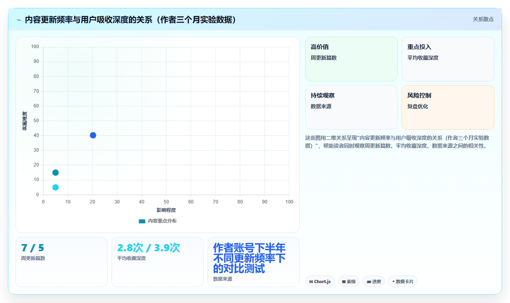Click the 作者账号下半年 data source headline
The height and width of the screenshot is (303, 510).
(249, 258)
